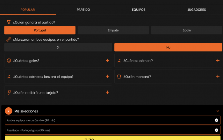Screen dimensions: 223x140
Task: Click the ¿Cuántos córneres lanzará el equipo? label
Action: pos(43,77)
